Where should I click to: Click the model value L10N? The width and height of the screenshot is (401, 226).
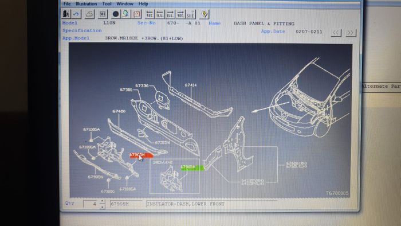(109, 23)
